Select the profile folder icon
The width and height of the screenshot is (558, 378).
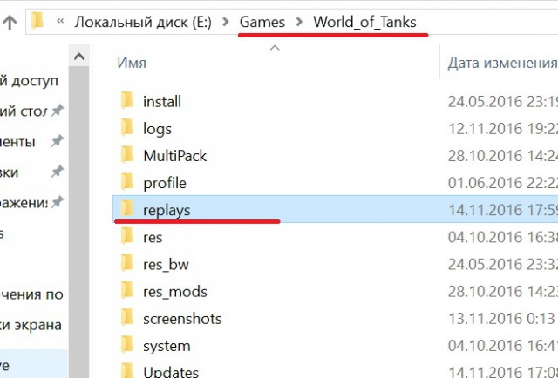127,182
